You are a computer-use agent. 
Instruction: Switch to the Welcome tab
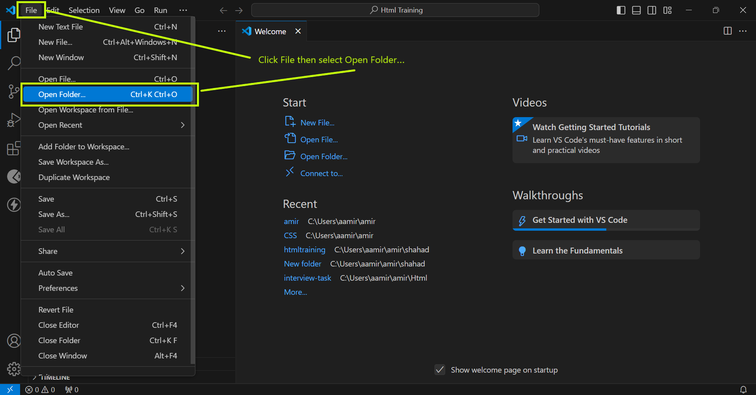pos(269,31)
